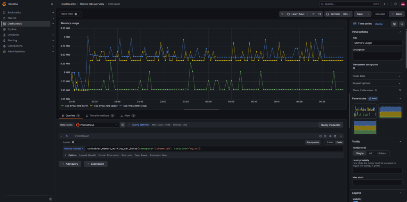The image size is (407, 202).
Task: Click the dock sidebar icon at bottom
Action: click(51, 199)
